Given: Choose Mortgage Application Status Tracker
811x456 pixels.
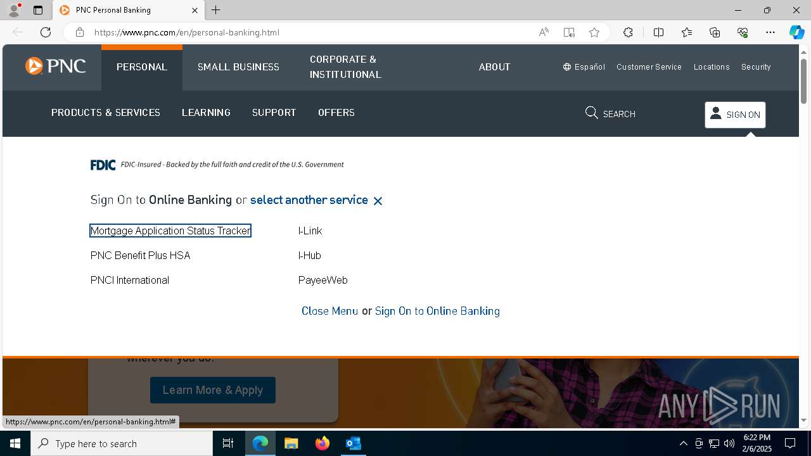Looking at the screenshot, I should click(x=170, y=231).
